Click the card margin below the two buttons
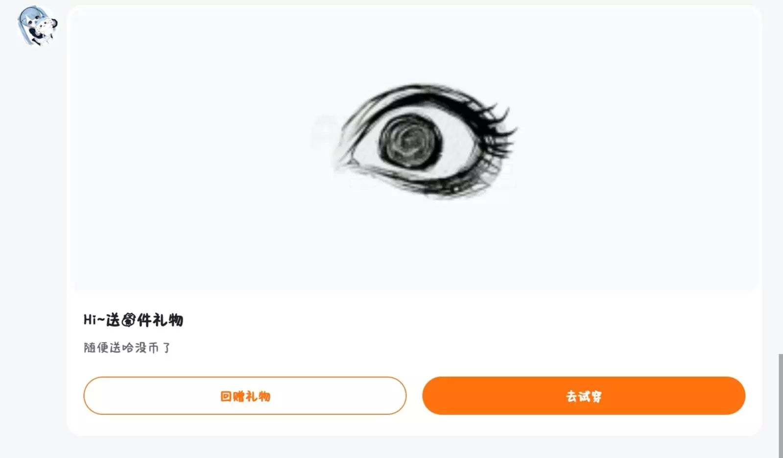The width and height of the screenshot is (783, 458). coord(414,425)
